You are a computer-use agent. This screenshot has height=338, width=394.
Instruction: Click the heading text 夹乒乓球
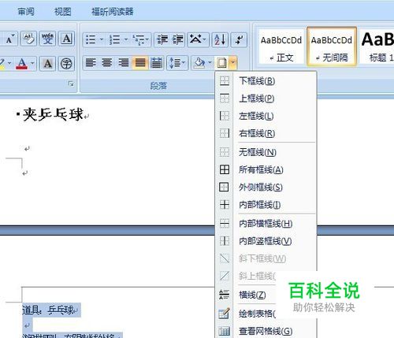(x=53, y=114)
